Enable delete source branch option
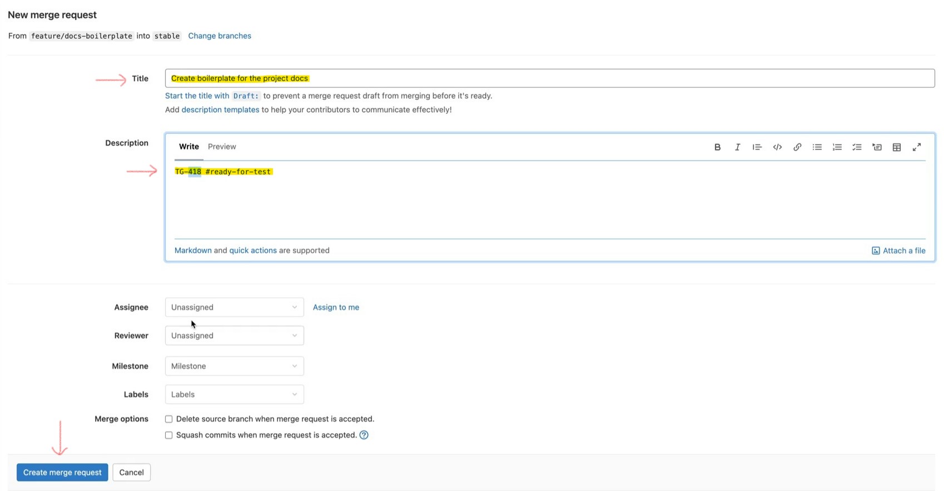This screenshot has height=491, width=944. (169, 419)
